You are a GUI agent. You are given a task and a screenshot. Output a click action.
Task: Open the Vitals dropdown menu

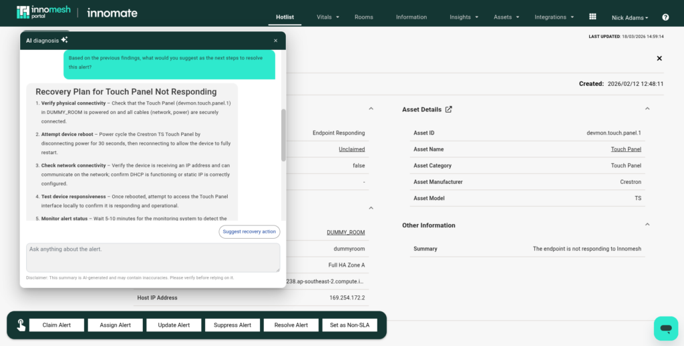[x=328, y=17]
